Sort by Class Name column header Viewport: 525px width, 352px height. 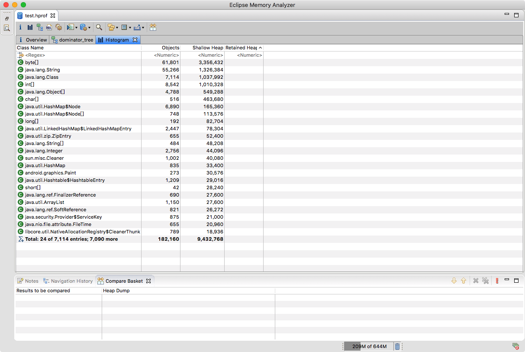(78, 48)
